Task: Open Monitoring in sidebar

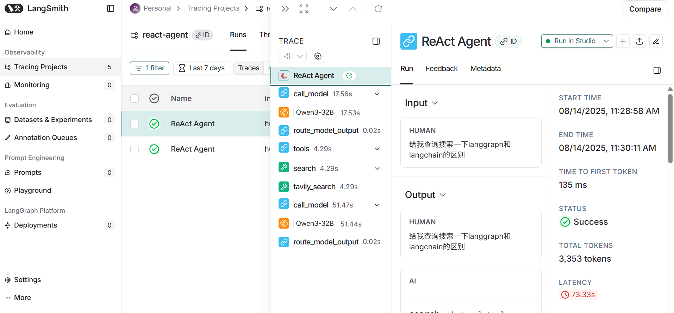Action: click(x=61, y=85)
